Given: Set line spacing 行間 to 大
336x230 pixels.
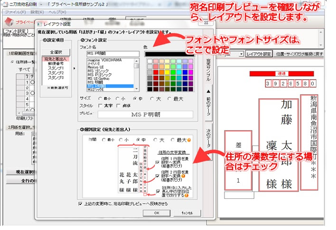Looking at the screenshot, I should click(x=155, y=140).
